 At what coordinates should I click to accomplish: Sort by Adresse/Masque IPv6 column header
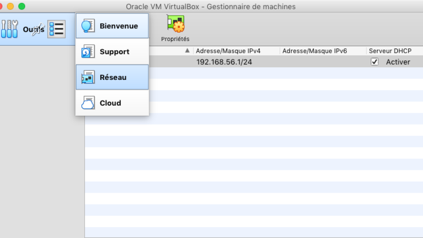click(x=315, y=51)
